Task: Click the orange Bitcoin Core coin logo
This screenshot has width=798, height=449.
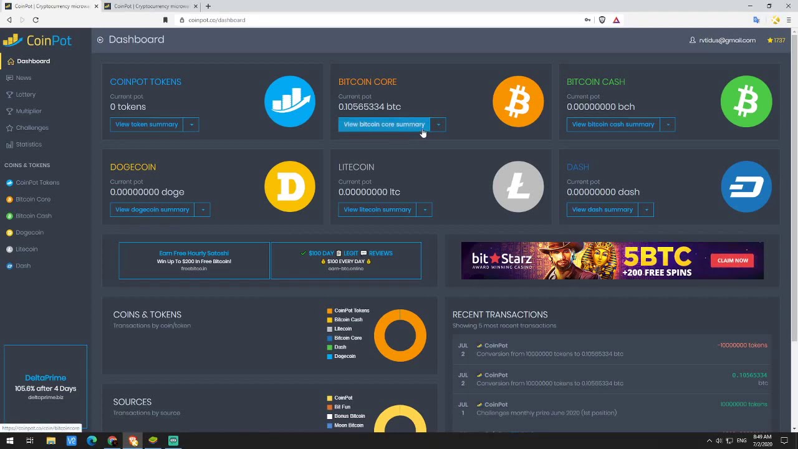Action: pyautogui.click(x=518, y=101)
